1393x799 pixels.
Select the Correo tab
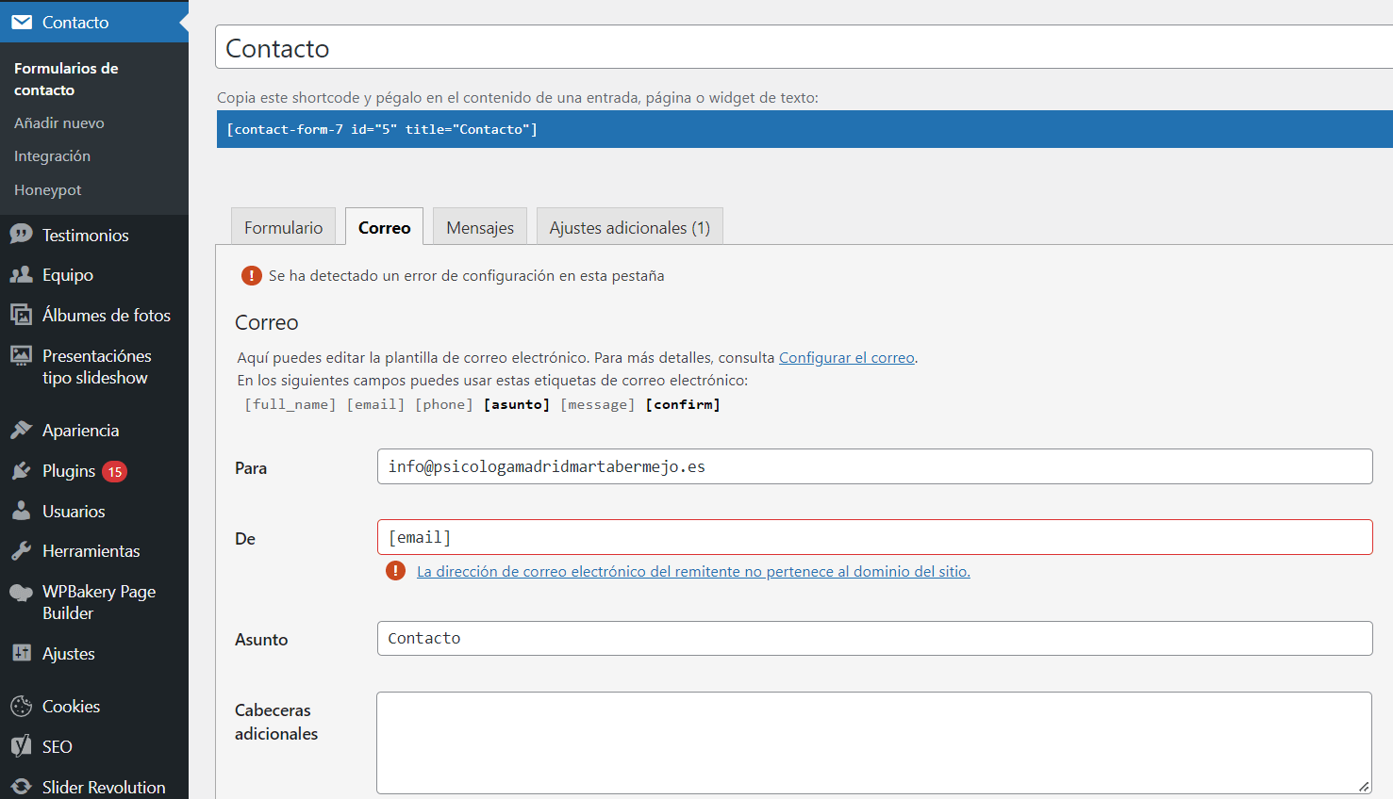point(384,227)
